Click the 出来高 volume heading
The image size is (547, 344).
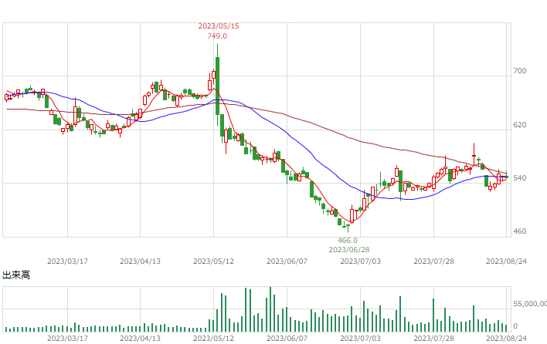(16, 275)
